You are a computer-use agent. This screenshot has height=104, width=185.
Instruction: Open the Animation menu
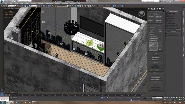(41, 3)
